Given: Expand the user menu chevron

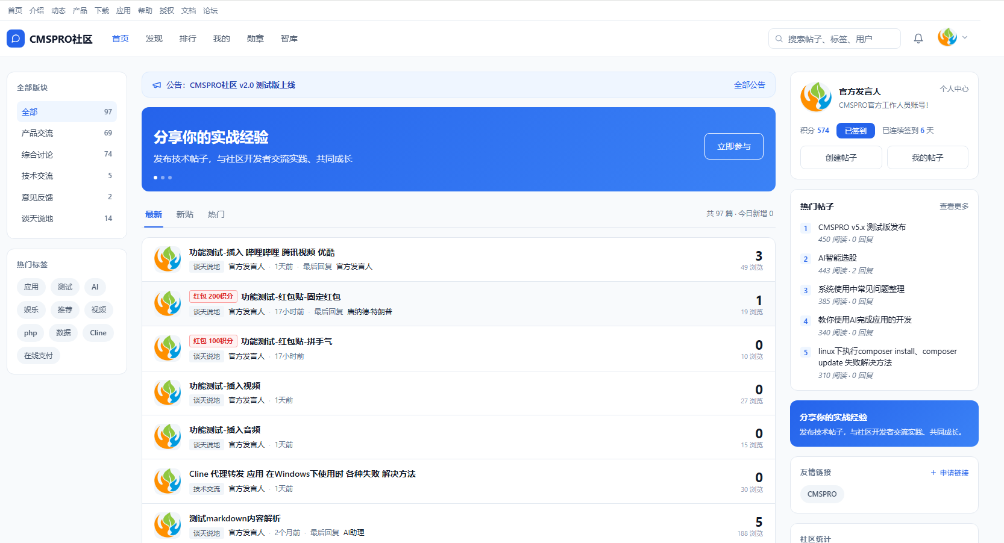Looking at the screenshot, I should click(x=965, y=37).
